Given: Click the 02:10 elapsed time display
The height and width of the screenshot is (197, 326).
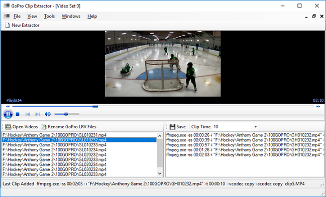Looking at the screenshot, I should pos(318,100).
